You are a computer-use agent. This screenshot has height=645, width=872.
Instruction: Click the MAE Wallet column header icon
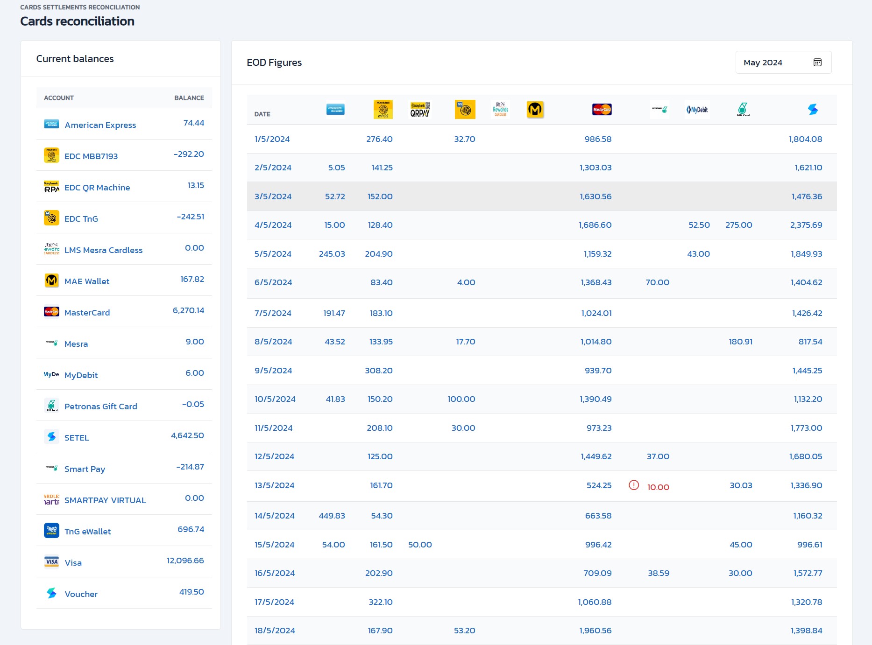pos(535,109)
